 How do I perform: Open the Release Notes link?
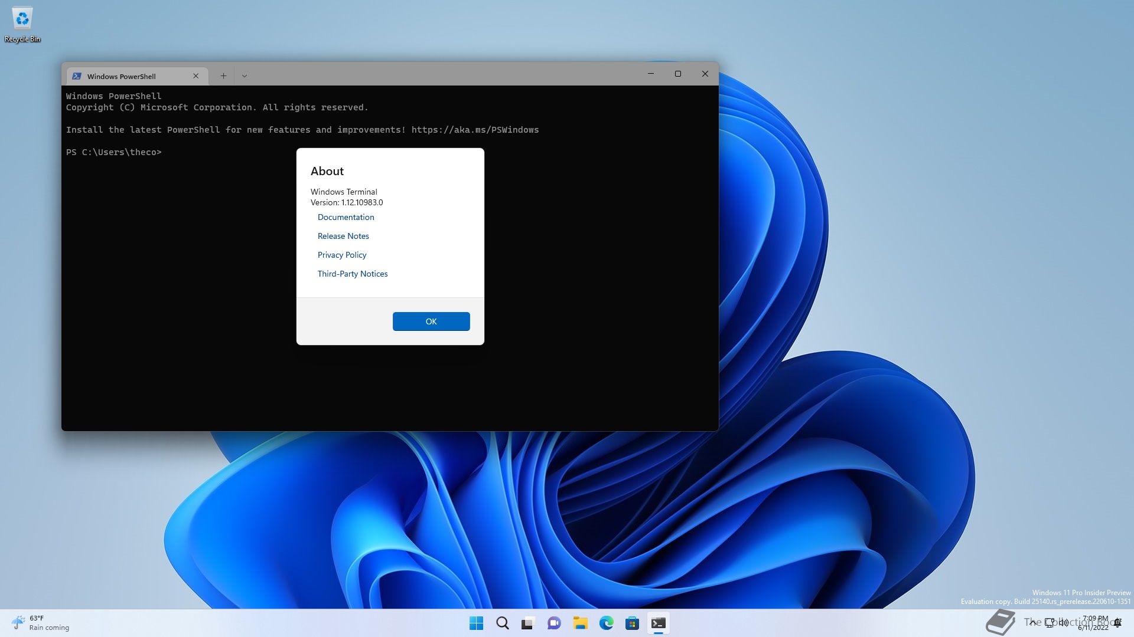[343, 236]
